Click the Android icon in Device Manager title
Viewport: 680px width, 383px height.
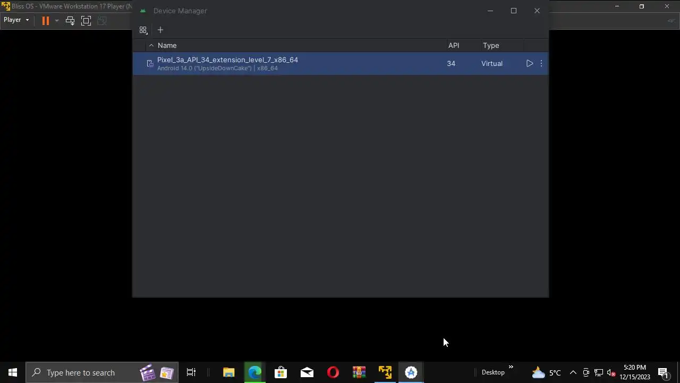point(142,11)
